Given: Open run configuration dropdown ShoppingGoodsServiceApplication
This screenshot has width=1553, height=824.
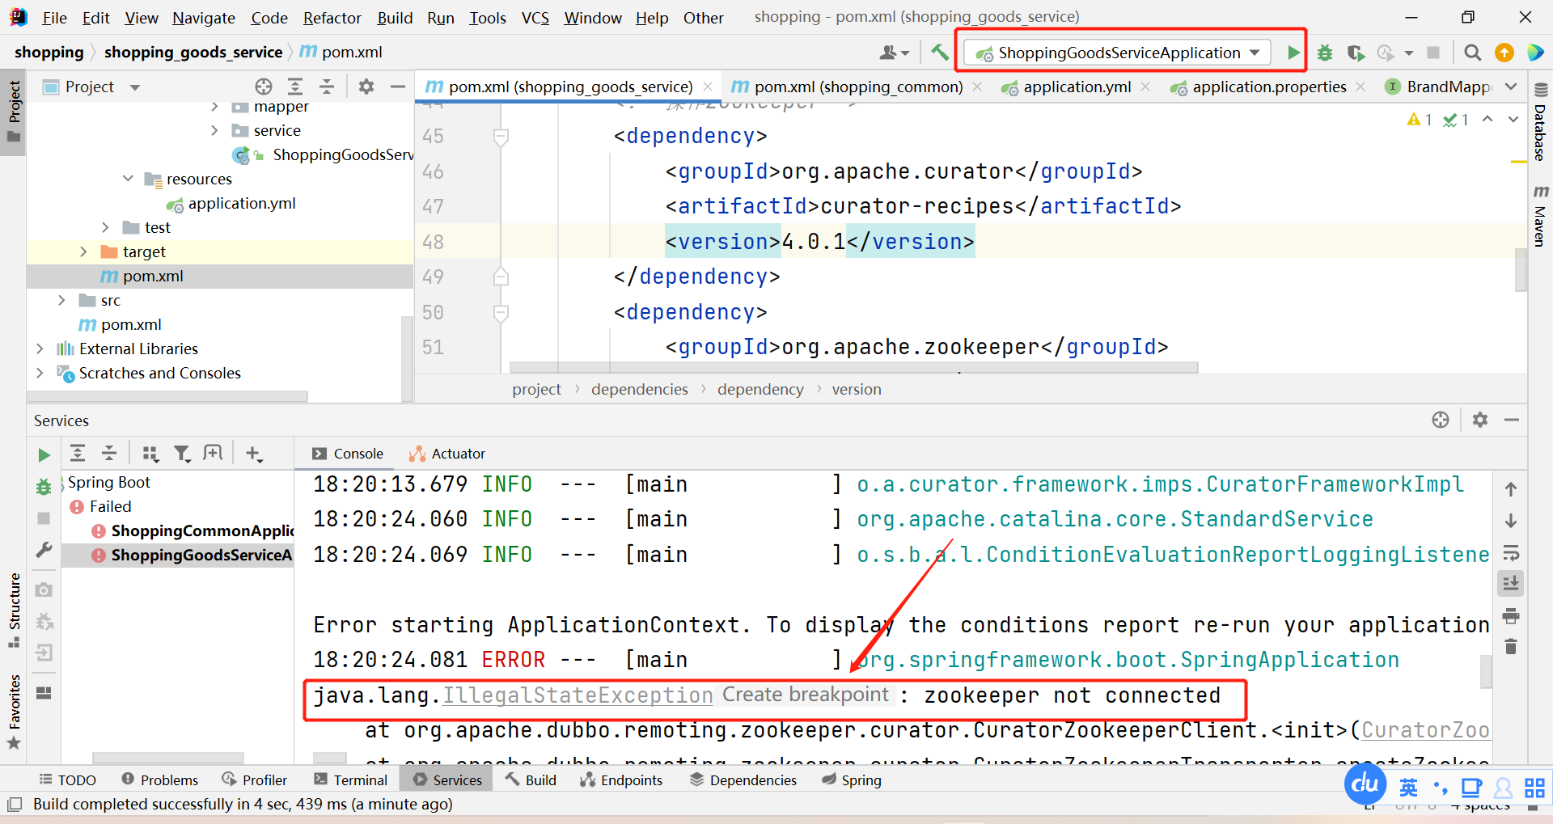Looking at the screenshot, I should tap(1118, 53).
